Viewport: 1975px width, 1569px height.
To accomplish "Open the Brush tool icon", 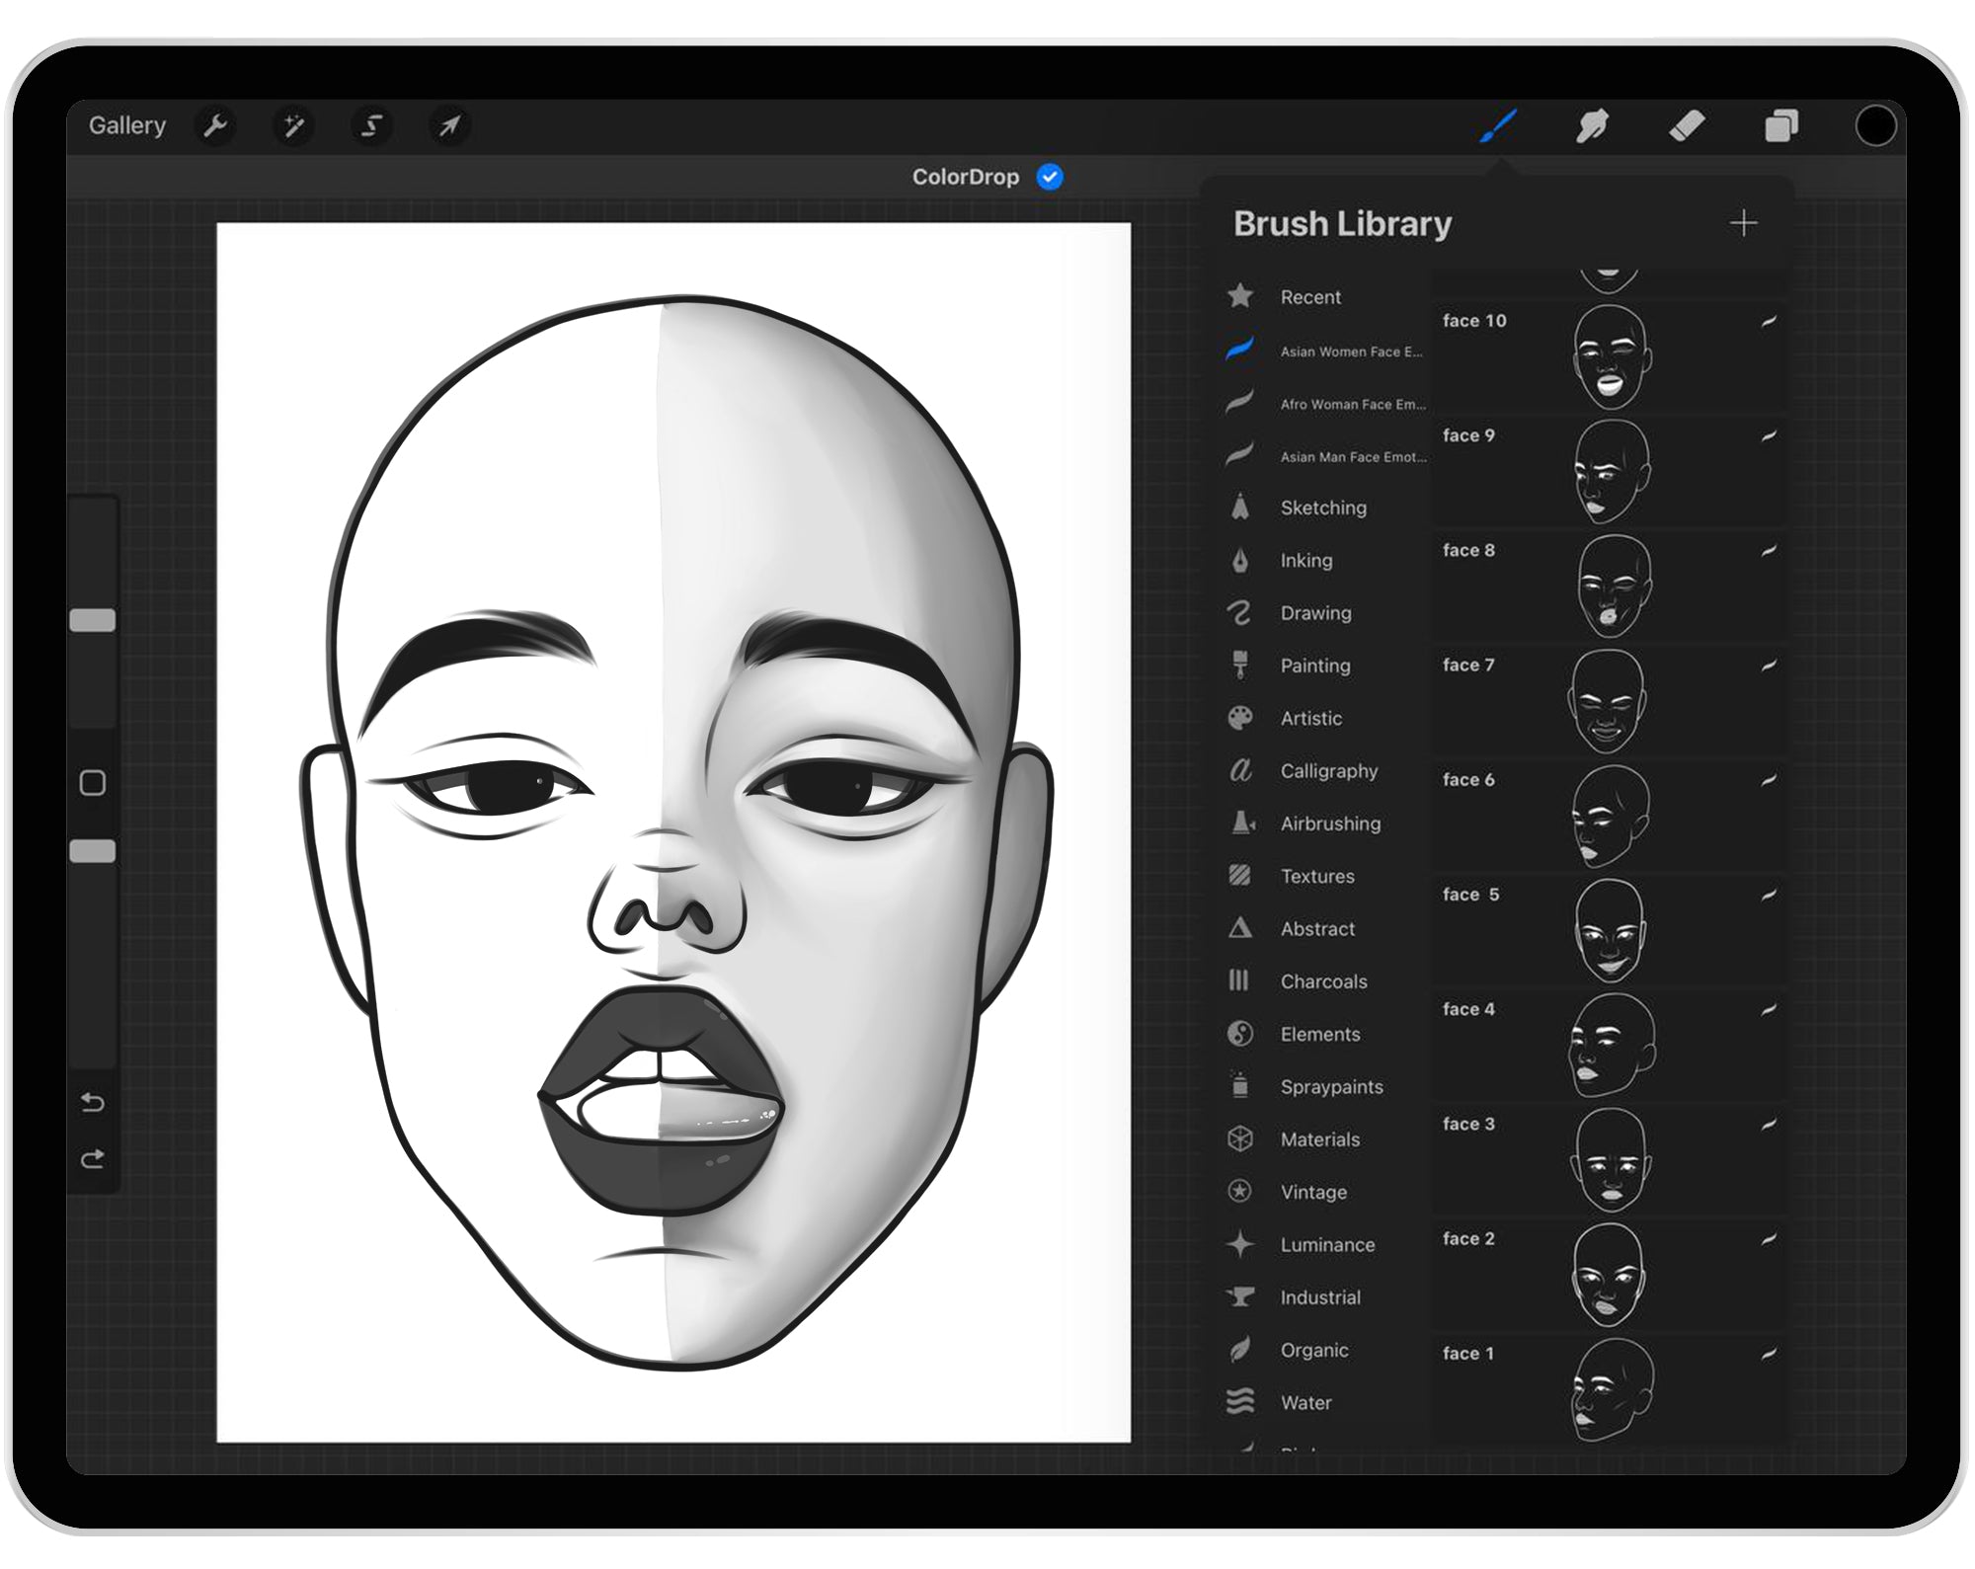I will [x=1496, y=126].
